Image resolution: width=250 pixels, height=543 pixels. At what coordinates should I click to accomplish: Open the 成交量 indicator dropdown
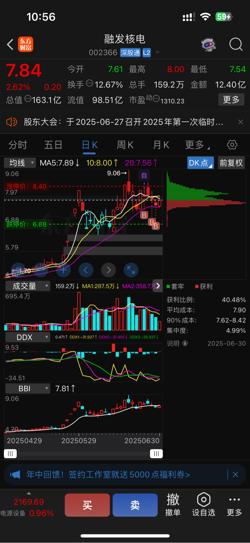[28, 286]
